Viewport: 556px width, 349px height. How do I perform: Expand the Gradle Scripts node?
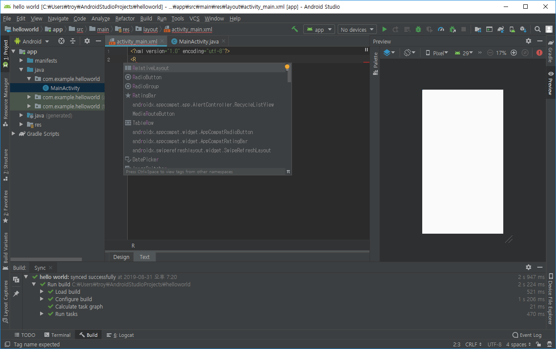coord(14,134)
